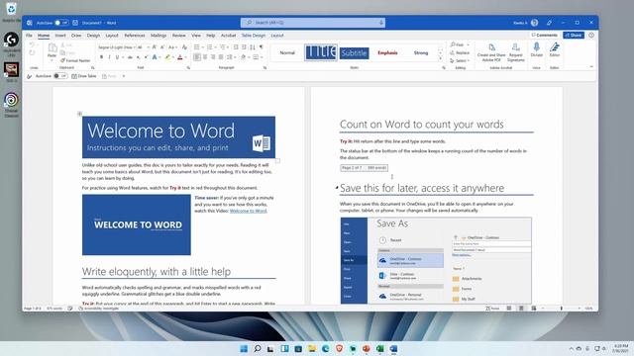The height and width of the screenshot is (356, 634).
Task: Toggle AutoSave switch in the title bar
Action: 61,23
